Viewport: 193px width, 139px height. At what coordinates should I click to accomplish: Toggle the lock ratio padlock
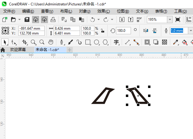coord(102,31)
